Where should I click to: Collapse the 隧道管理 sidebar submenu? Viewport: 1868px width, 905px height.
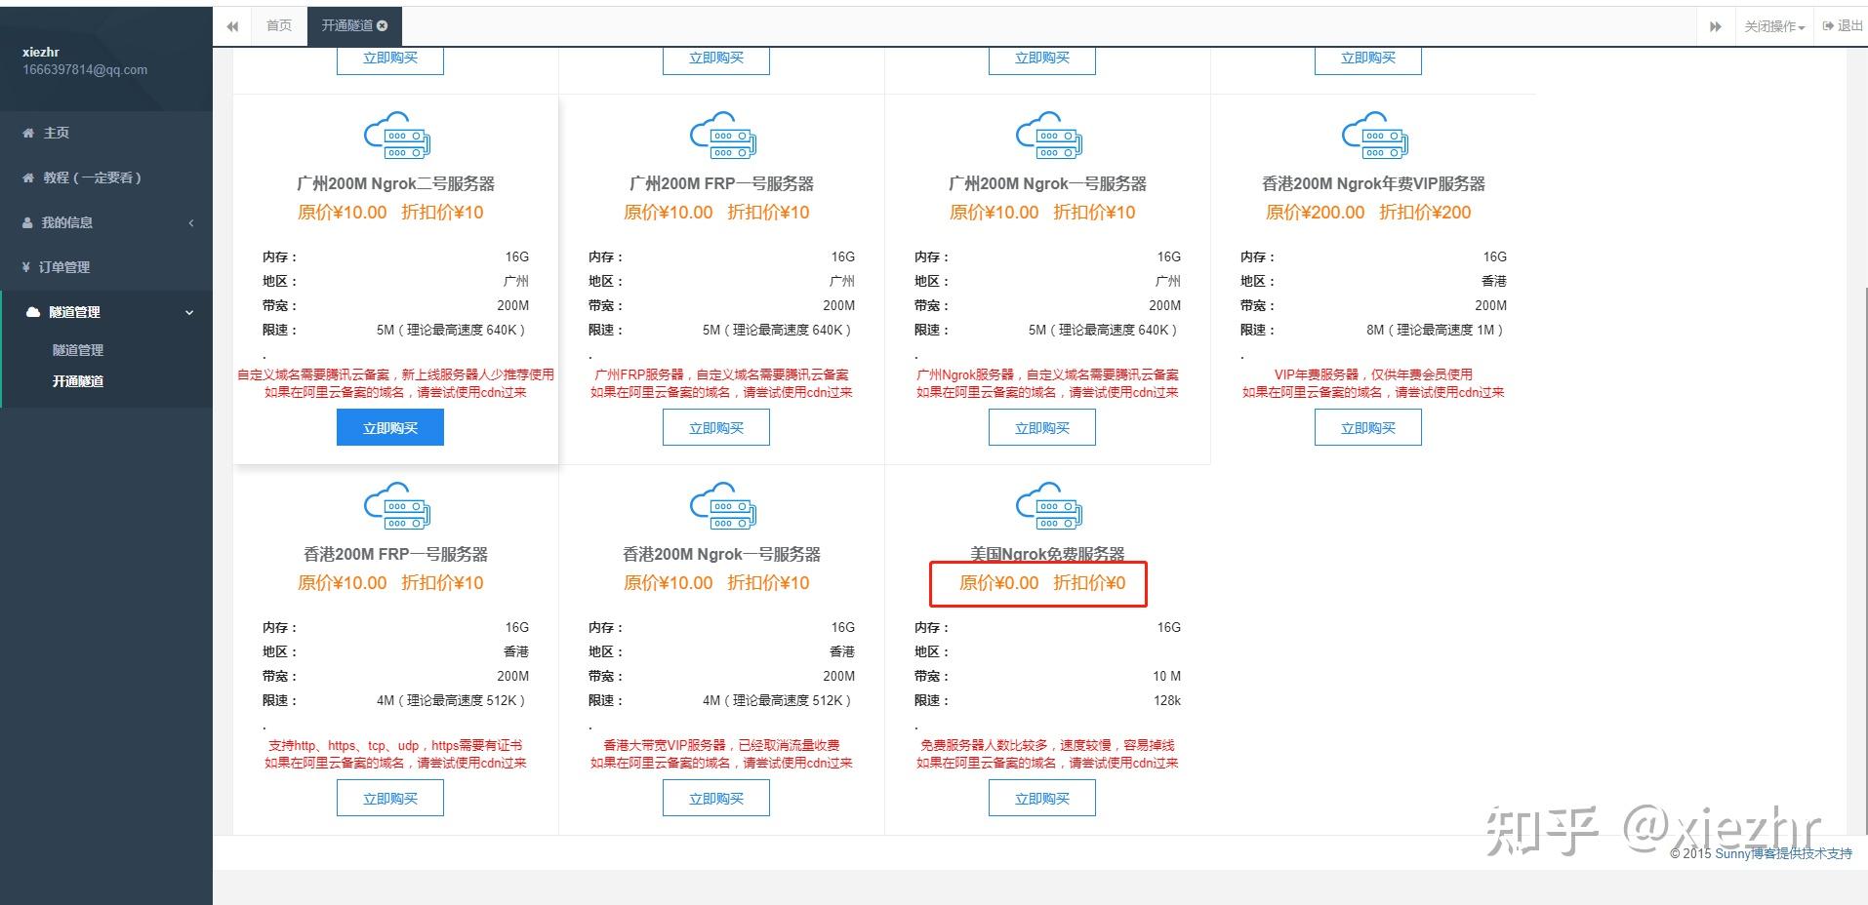pyautogui.click(x=189, y=311)
